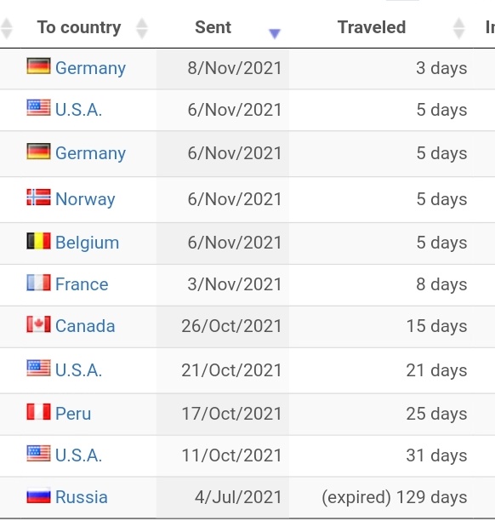Sort by Sent using the blue arrow

[275, 33]
